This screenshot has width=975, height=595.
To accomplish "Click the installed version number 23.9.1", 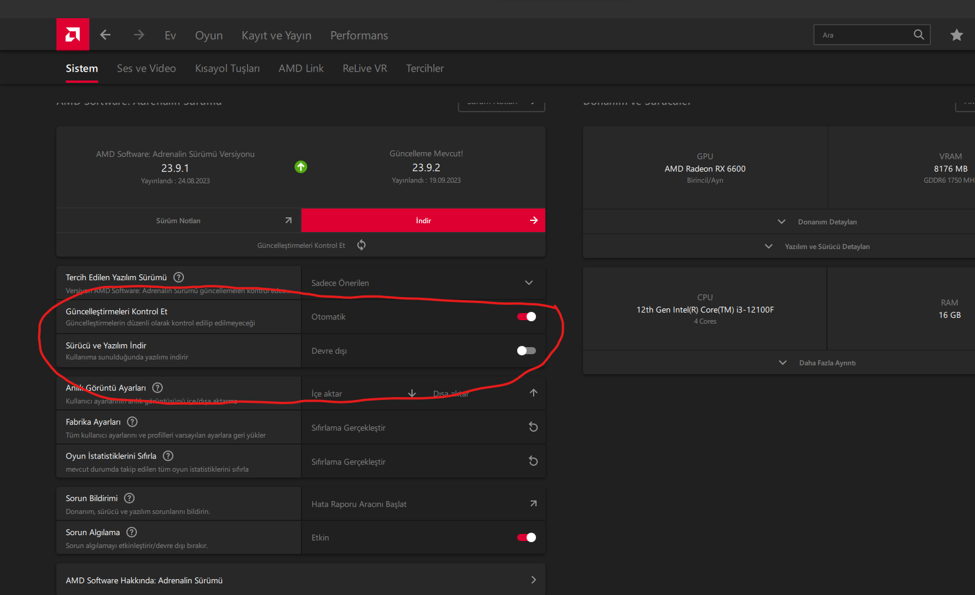I will (175, 168).
